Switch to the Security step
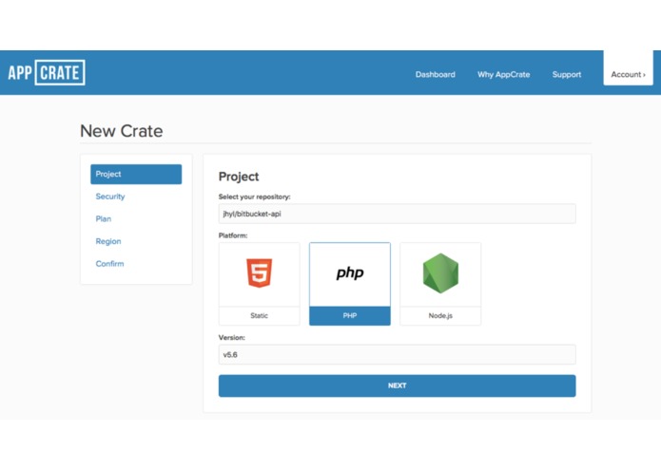Viewport: 661px width, 469px height. (x=110, y=197)
